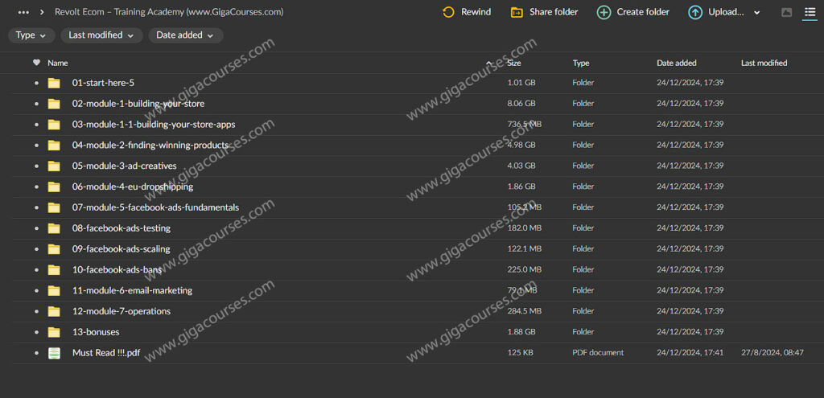Click the Rewind circular arrow icon

[448, 12]
